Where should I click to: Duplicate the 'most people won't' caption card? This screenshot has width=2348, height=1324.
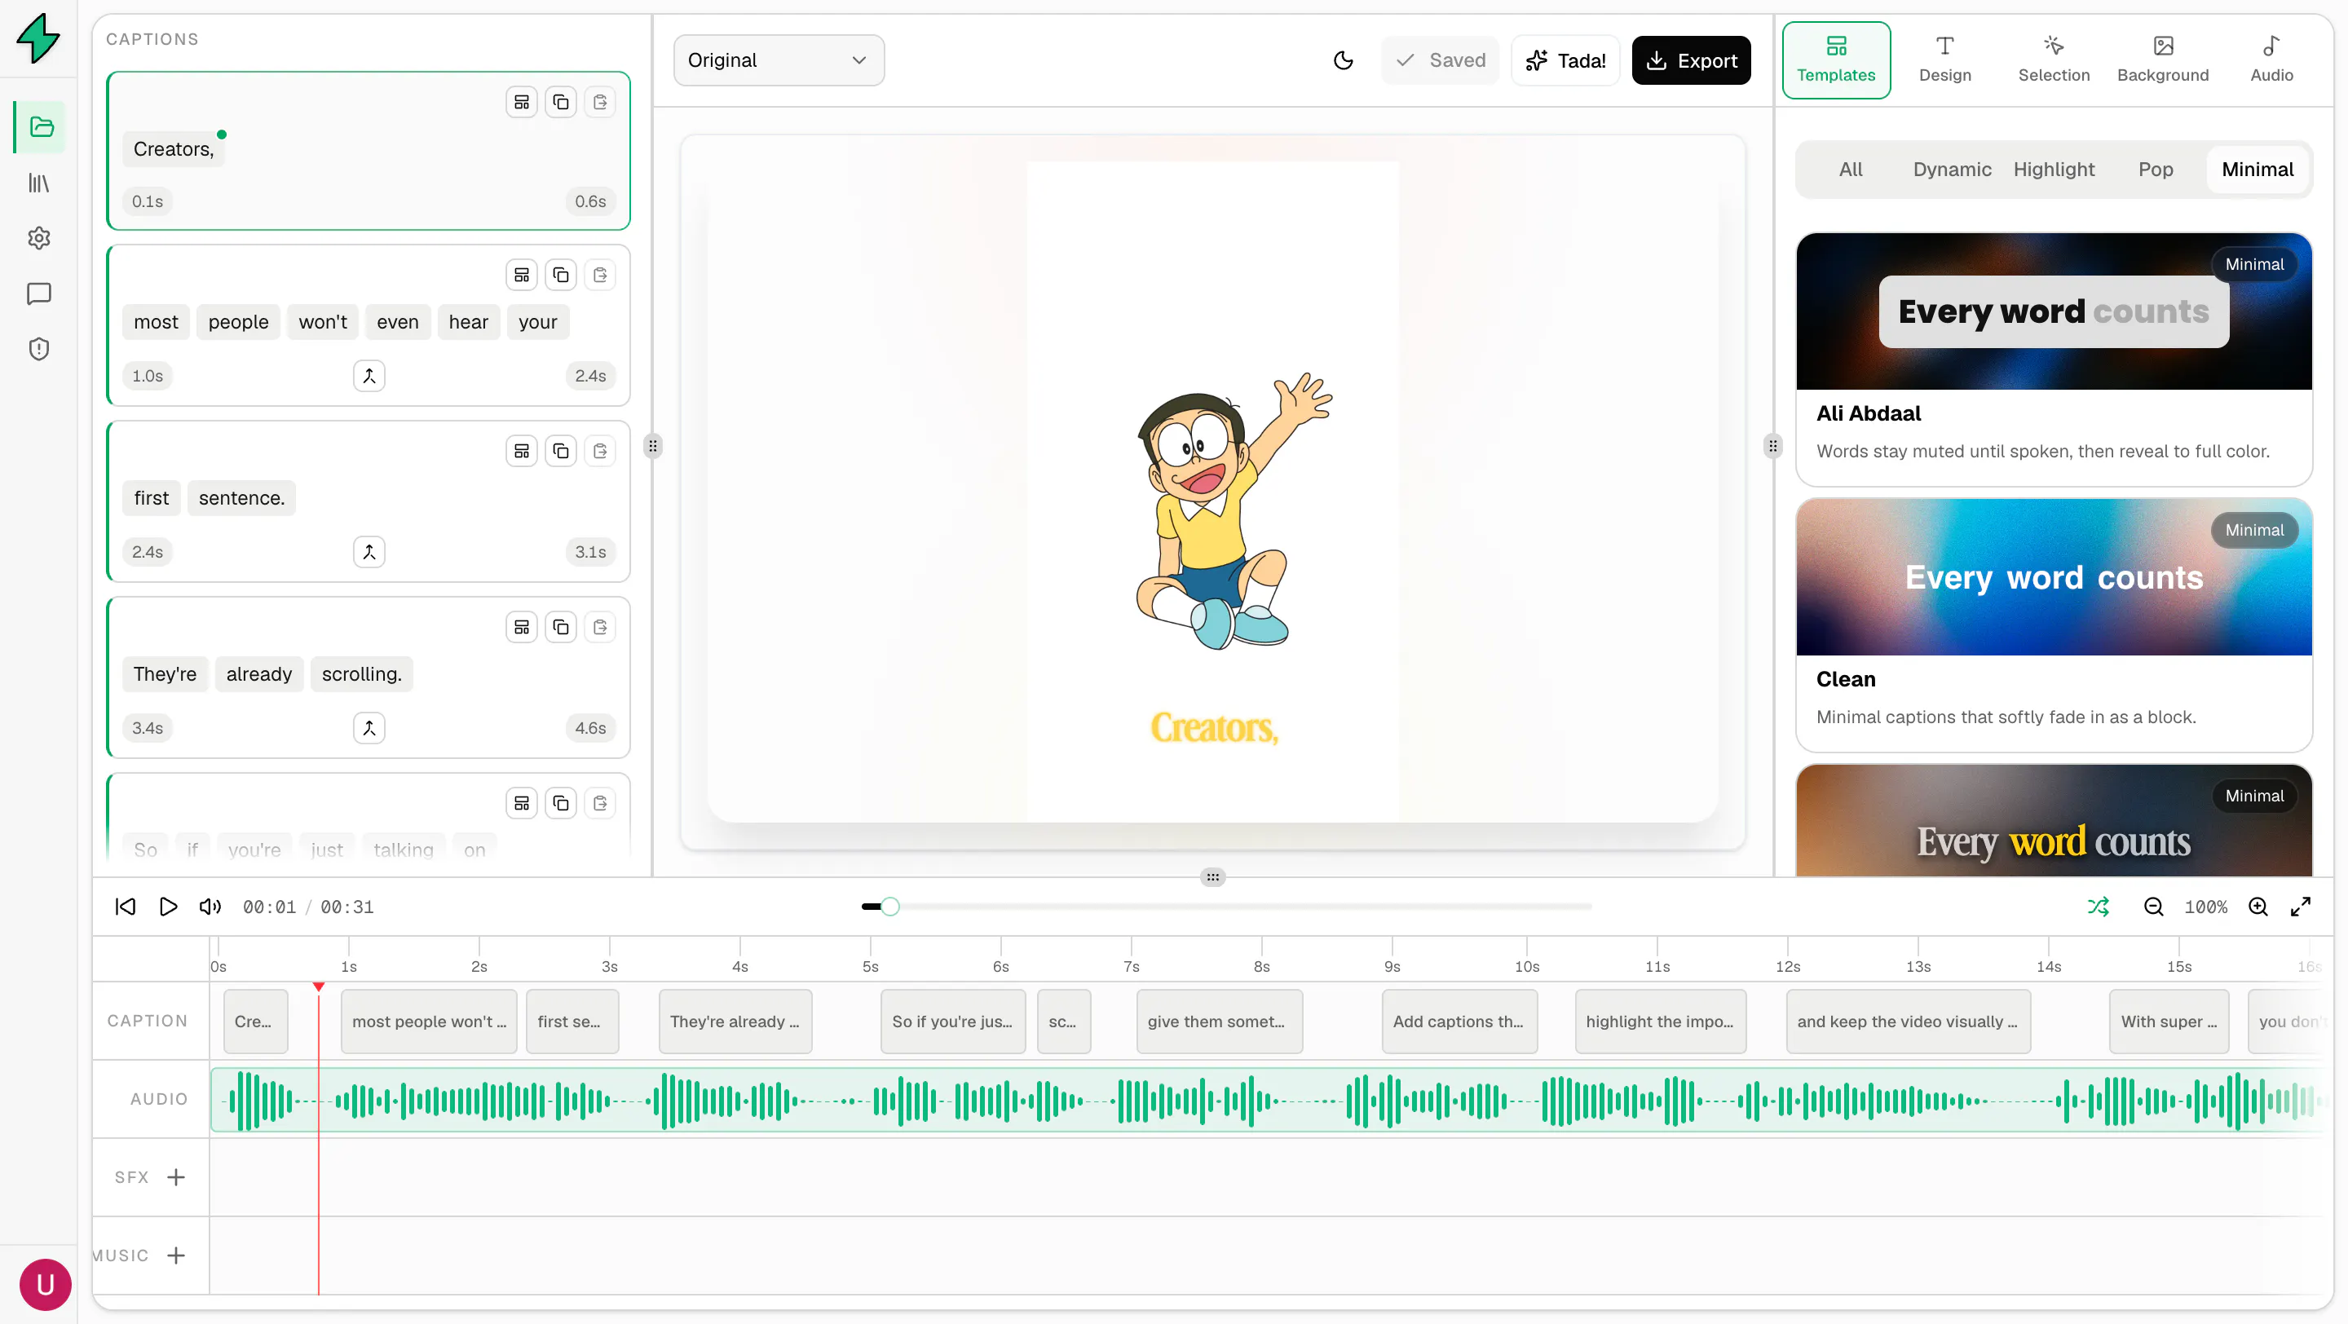click(561, 274)
